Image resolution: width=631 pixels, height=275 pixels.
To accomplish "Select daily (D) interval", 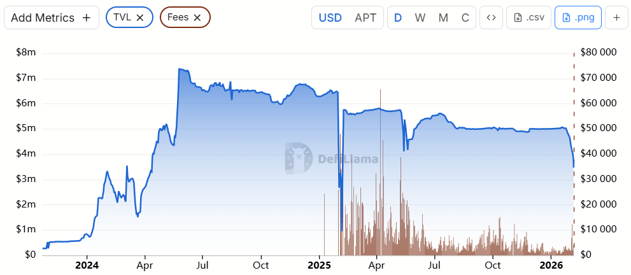I will (398, 18).
